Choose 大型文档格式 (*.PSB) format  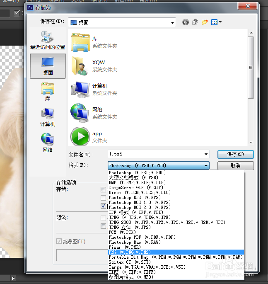point(176,177)
